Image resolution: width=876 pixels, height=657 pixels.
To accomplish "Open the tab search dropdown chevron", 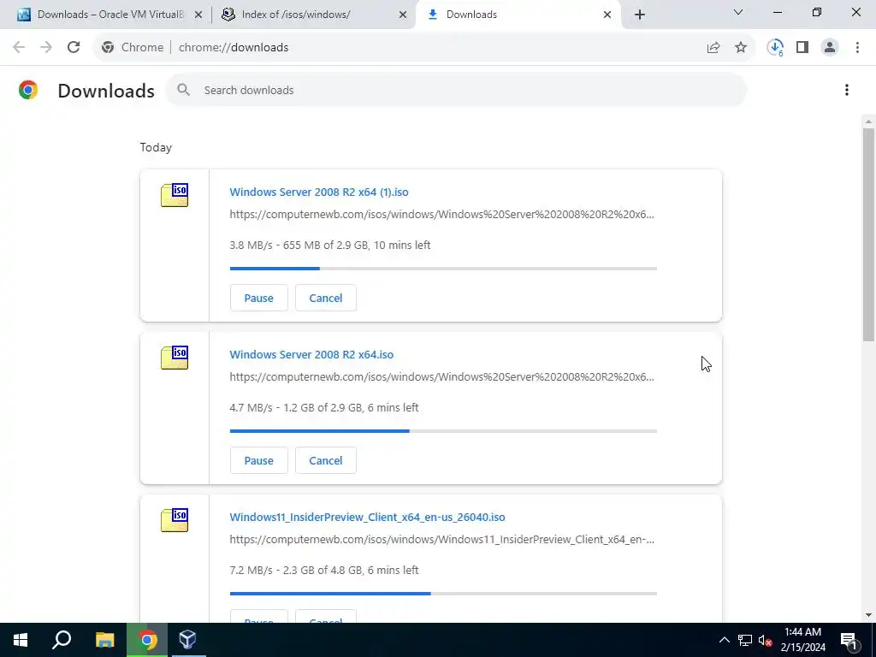I will (738, 12).
